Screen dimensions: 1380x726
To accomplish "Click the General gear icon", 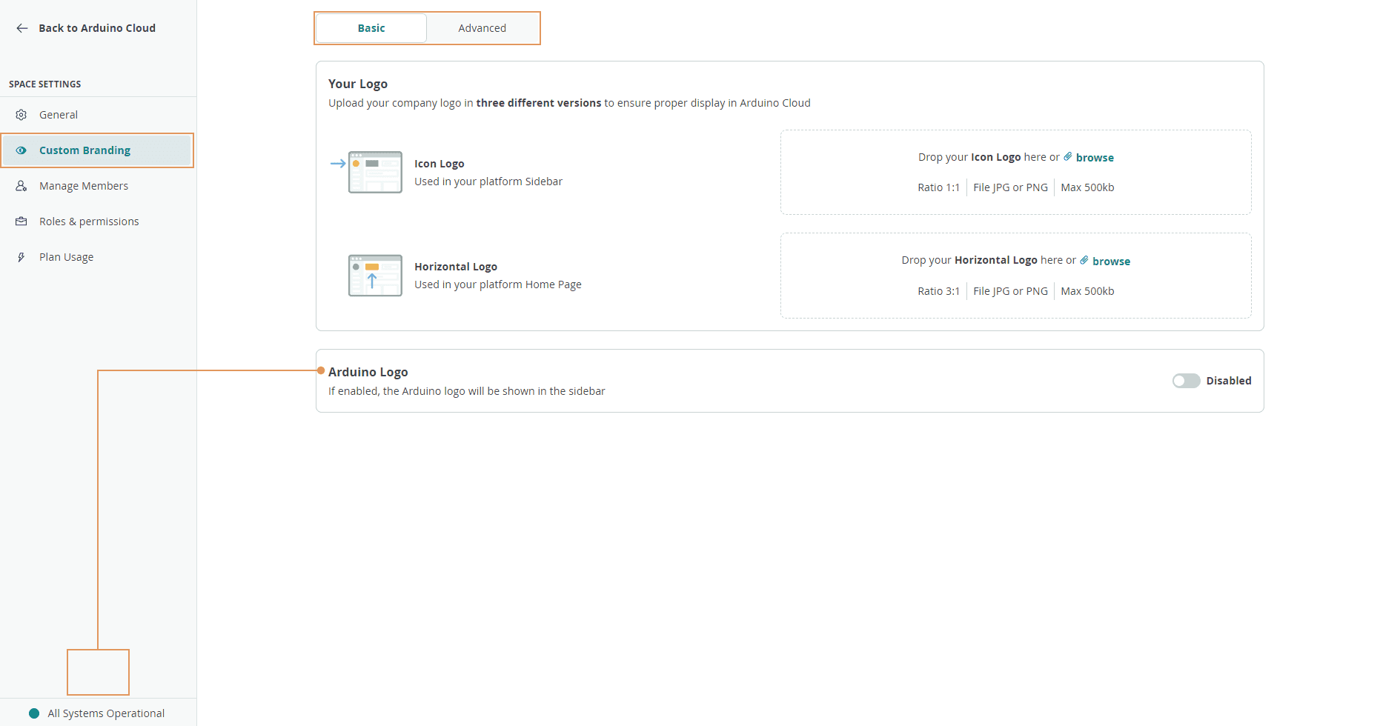I will click(21, 115).
